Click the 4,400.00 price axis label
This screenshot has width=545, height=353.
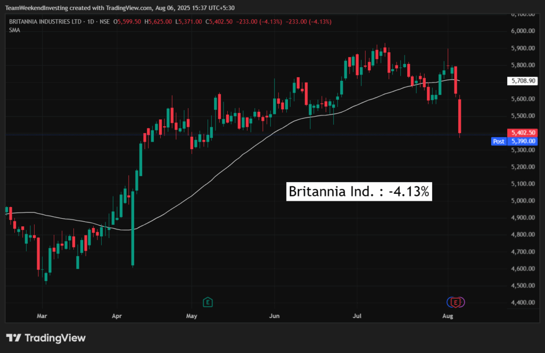tap(523, 302)
